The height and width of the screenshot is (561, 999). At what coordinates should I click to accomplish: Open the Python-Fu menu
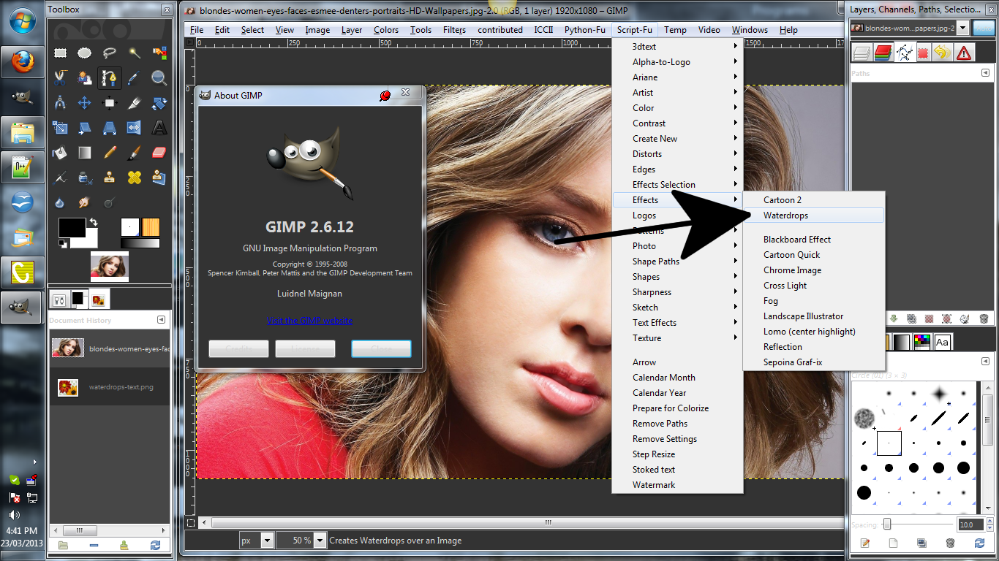click(x=585, y=30)
